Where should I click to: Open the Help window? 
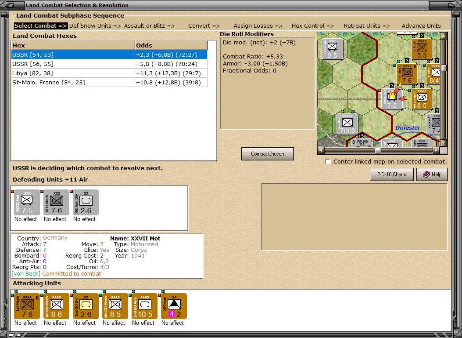click(432, 174)
